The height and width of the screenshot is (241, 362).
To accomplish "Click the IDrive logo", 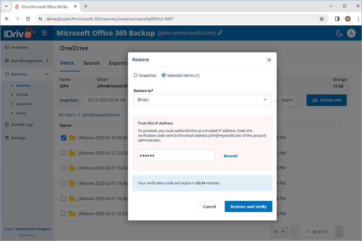I will (x=20, y=33).
